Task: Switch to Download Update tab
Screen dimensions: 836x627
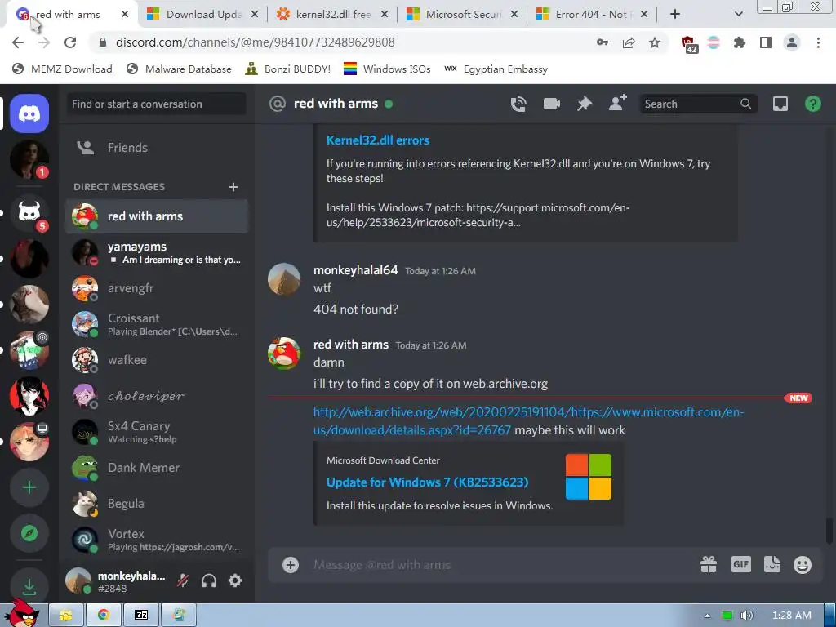Action: click(x=202, y=15)
